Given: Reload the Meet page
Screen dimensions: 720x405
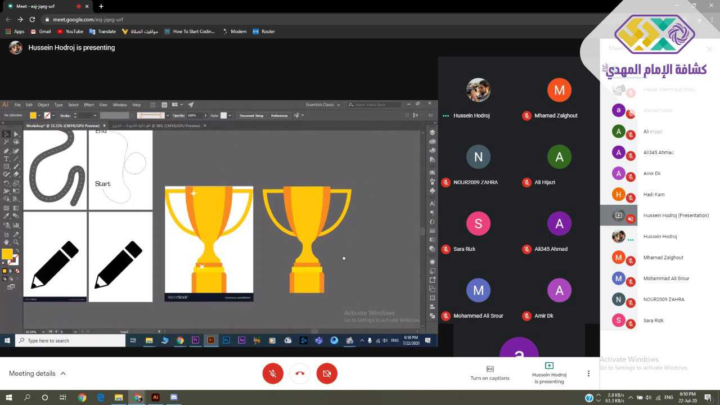Looking at the screenshot, I should (x=32, y=19).
